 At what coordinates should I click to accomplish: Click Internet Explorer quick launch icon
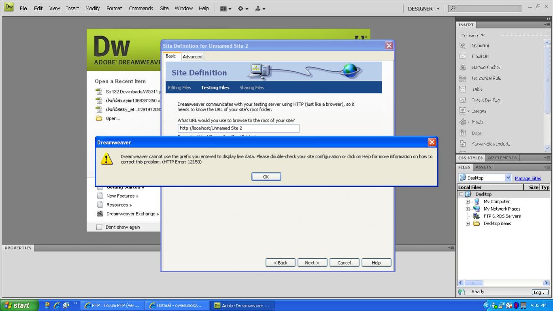(57, 305)
